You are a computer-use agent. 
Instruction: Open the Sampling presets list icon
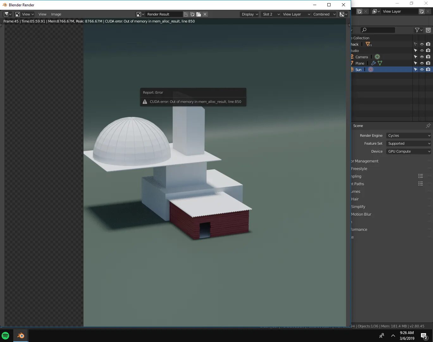[420, 176]
